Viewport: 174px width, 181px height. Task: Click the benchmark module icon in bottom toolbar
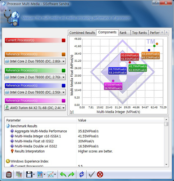point(9,174)
